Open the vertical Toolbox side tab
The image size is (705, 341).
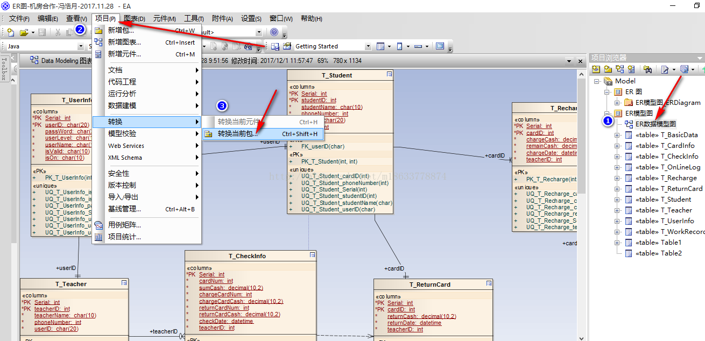tap(4, 69)
